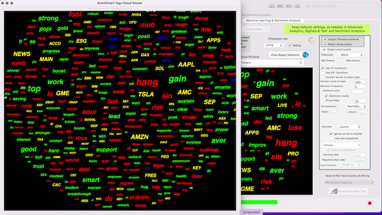382x215 pixels.
Task: Click the Create Data button
Action: [x=256, y=29]
